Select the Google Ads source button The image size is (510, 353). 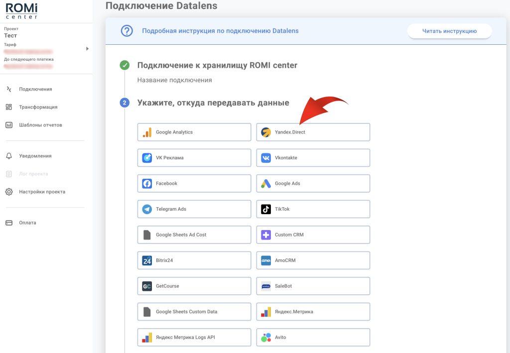pos(313,184)
